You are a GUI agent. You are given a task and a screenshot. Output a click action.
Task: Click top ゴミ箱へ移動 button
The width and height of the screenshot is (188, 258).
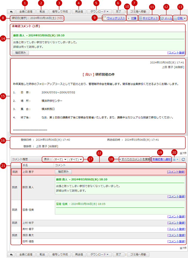pos(138,12)
